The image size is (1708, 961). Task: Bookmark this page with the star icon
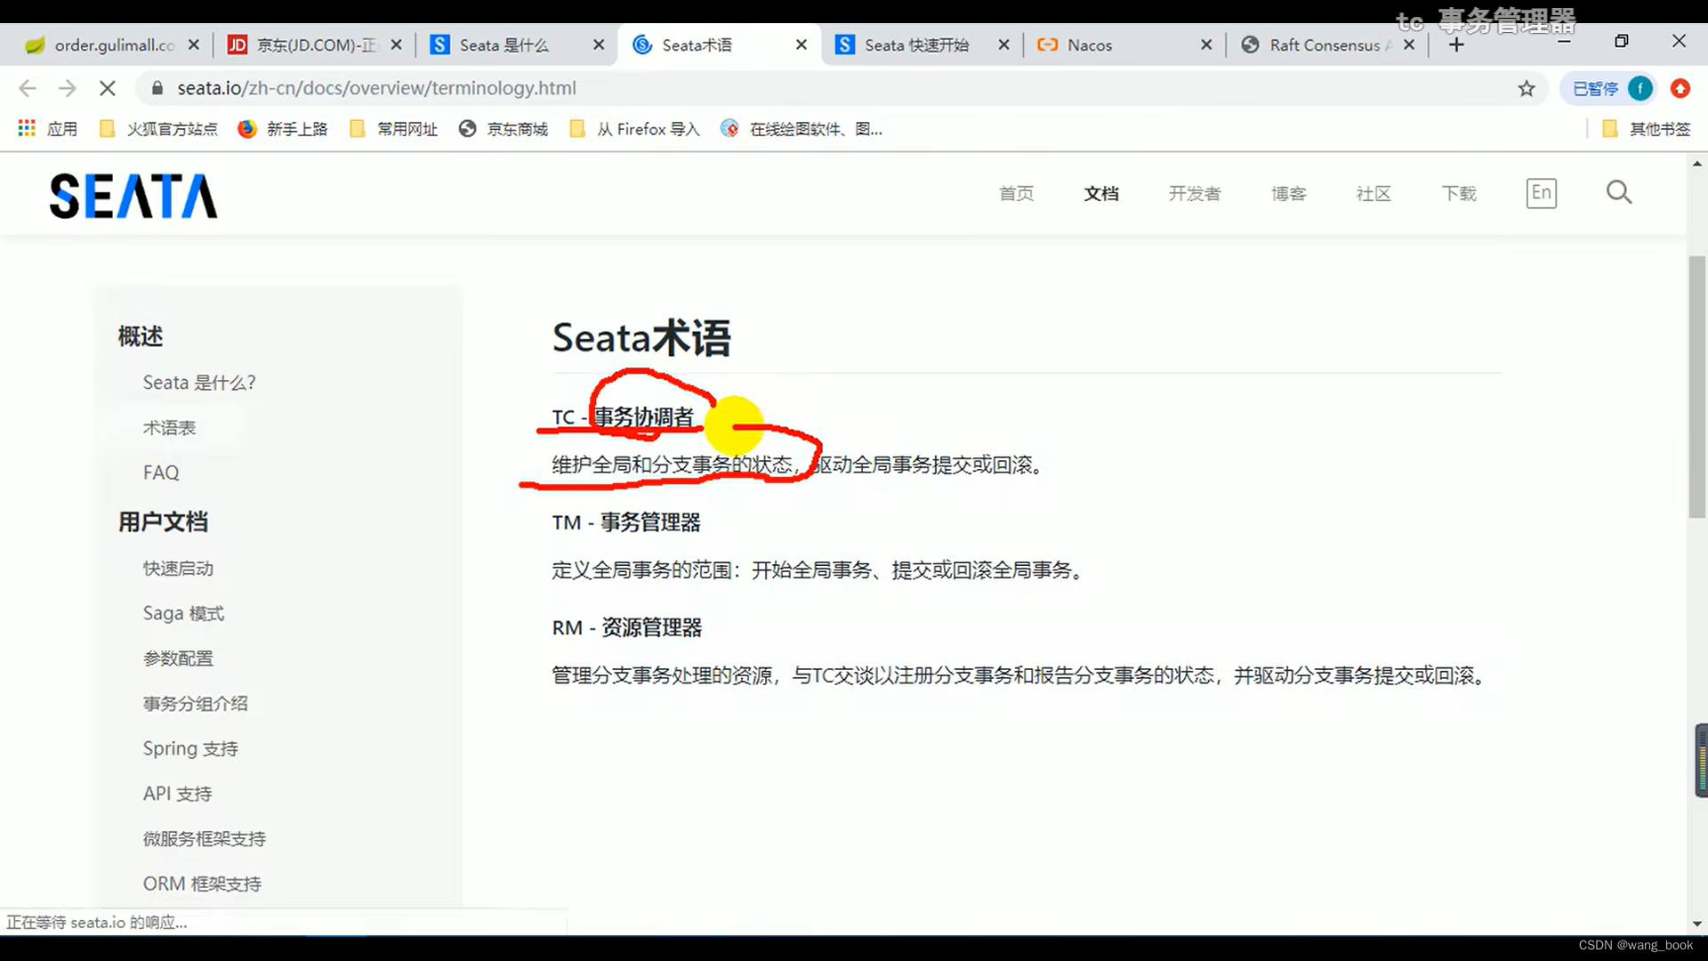point(1527,88)
